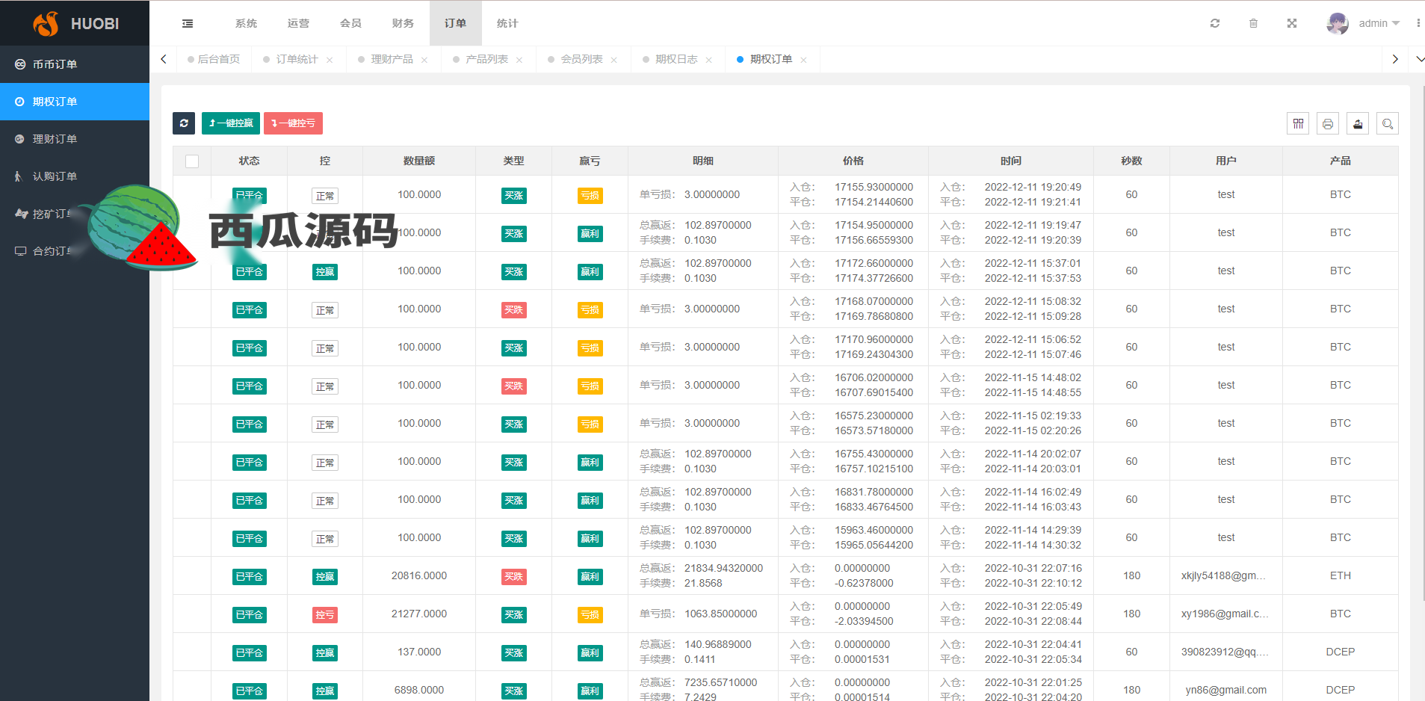The height and width of the screenshot is (701, 1425).
Task: Click 买跌 type badge in the 15:08:32 row
Action: click(514, 310)
